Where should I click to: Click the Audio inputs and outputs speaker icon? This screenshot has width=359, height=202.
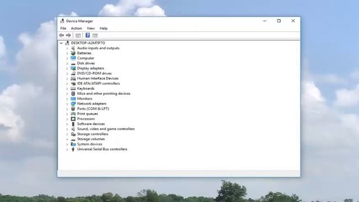tap(73, 48)
